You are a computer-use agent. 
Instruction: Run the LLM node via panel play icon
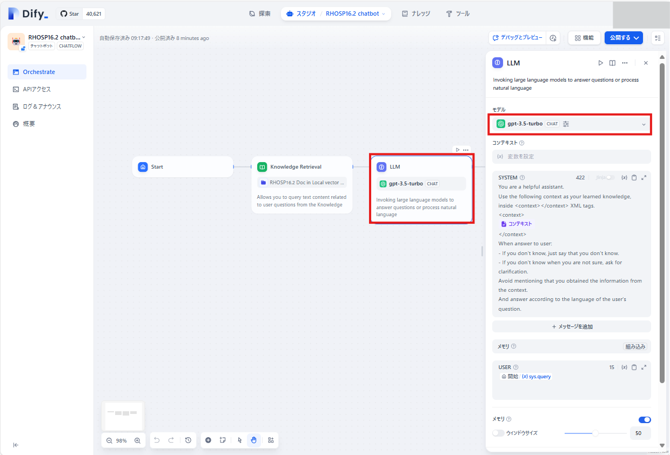tap(600, 63)
